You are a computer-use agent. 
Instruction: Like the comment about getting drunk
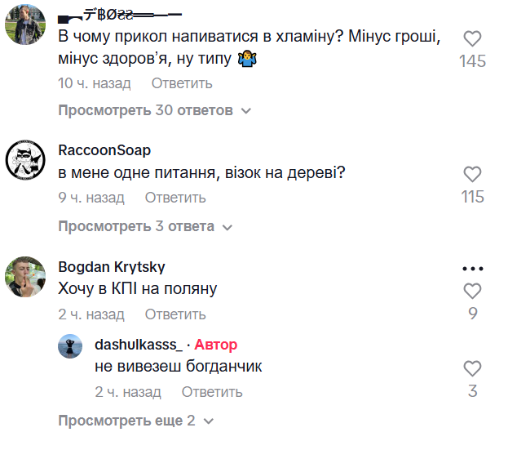pos(473,38)
